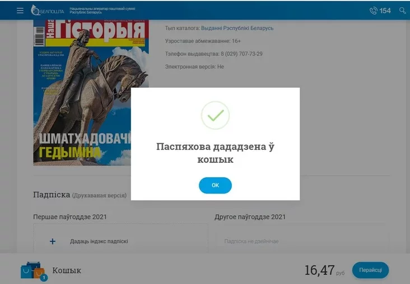Click Дадаць індэкс падпіскі text
This screenshot has height=284, width=410.
pos(99,242)
